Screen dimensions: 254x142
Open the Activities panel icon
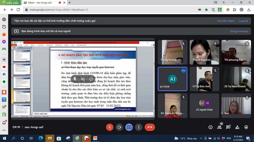[237, 127]
